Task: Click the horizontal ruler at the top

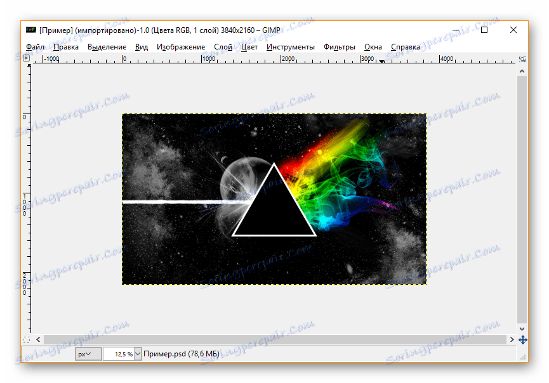Action: [x=274, y=59]
